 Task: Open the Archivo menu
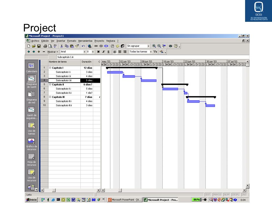pyautogui.click(x=35, y=41)
